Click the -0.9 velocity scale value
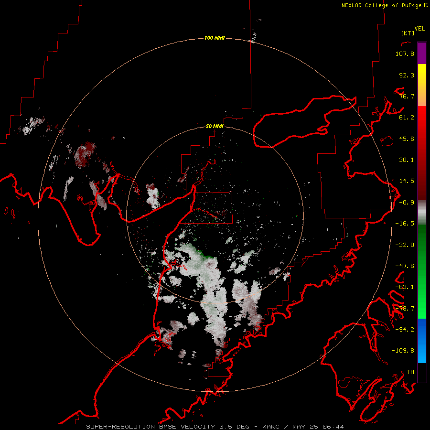This screenshot has width=430, height=430. [x=407, y=203]
